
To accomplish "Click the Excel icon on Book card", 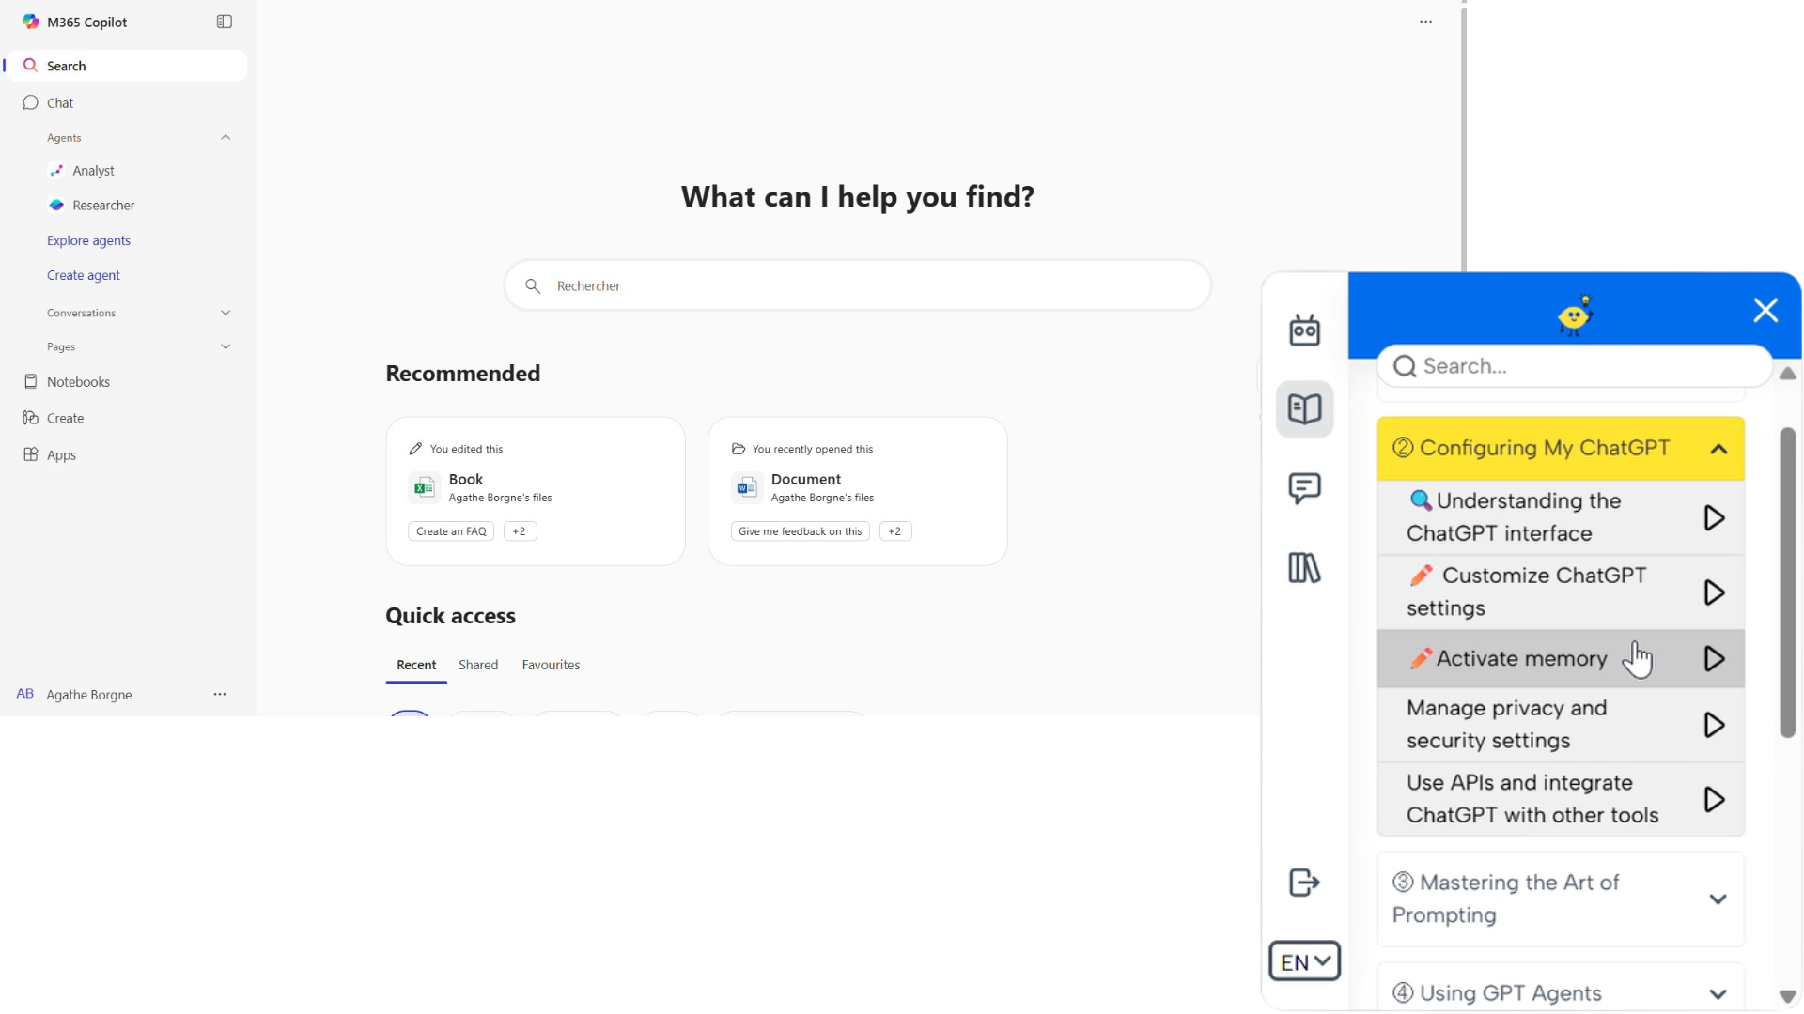I will coord(424,487).
